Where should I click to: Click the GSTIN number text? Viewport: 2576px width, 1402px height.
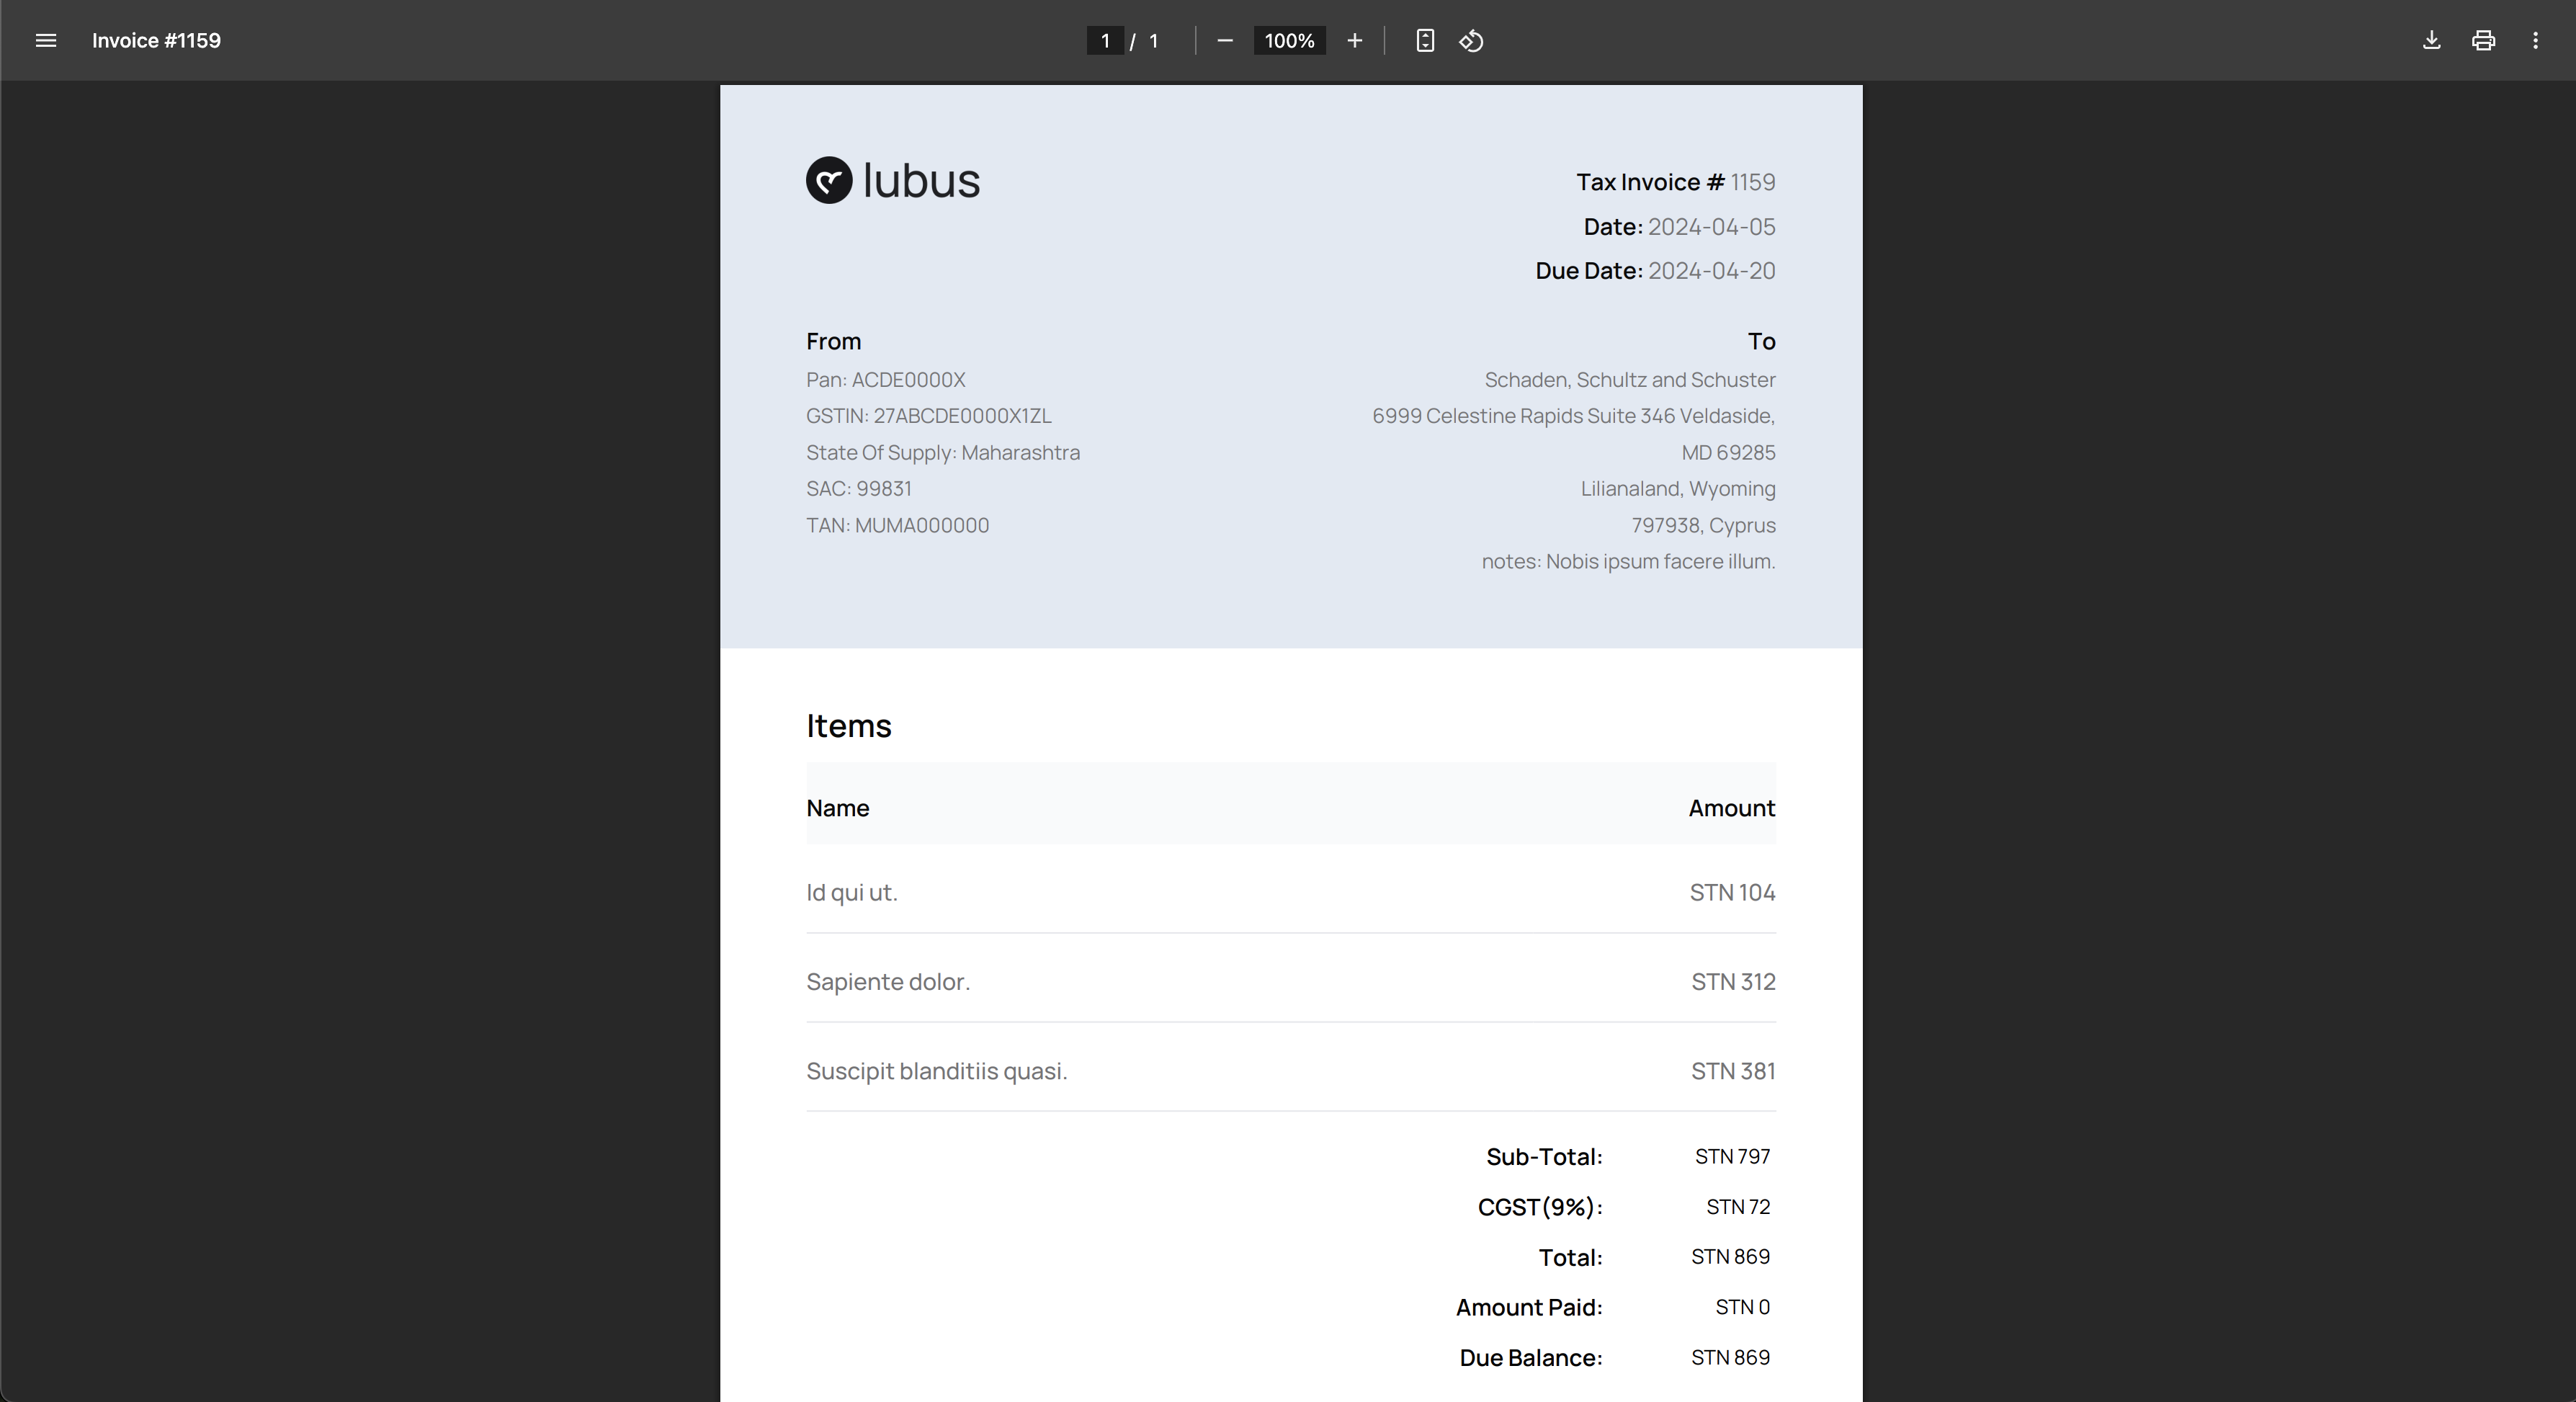[x=928, y=416]
